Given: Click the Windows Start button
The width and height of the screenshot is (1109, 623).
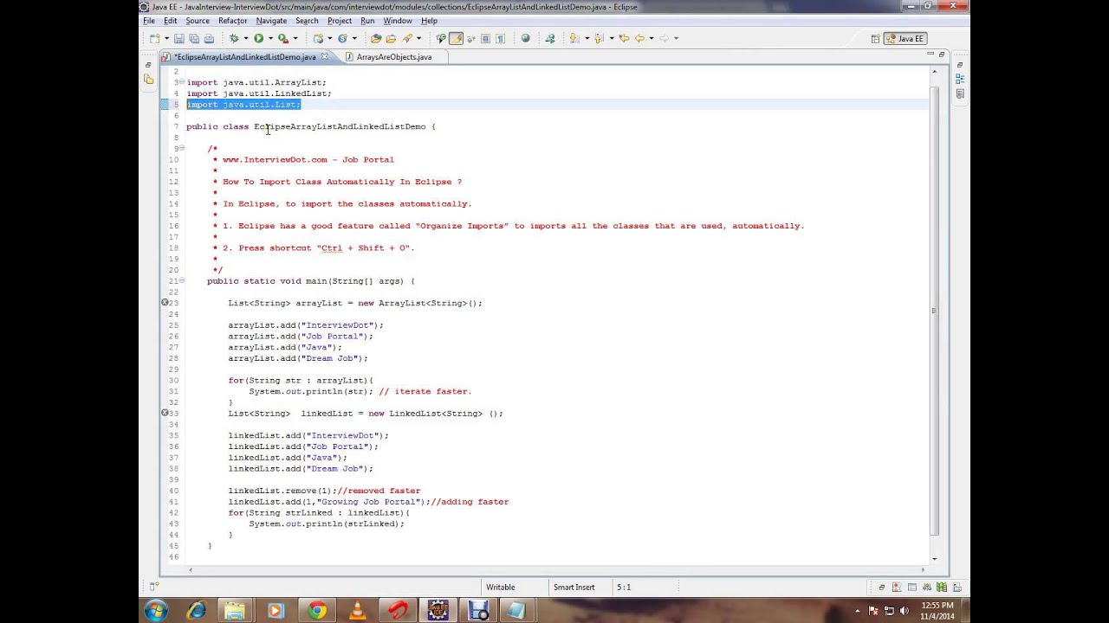Looking at the screenshot, I should pos(156,611).
